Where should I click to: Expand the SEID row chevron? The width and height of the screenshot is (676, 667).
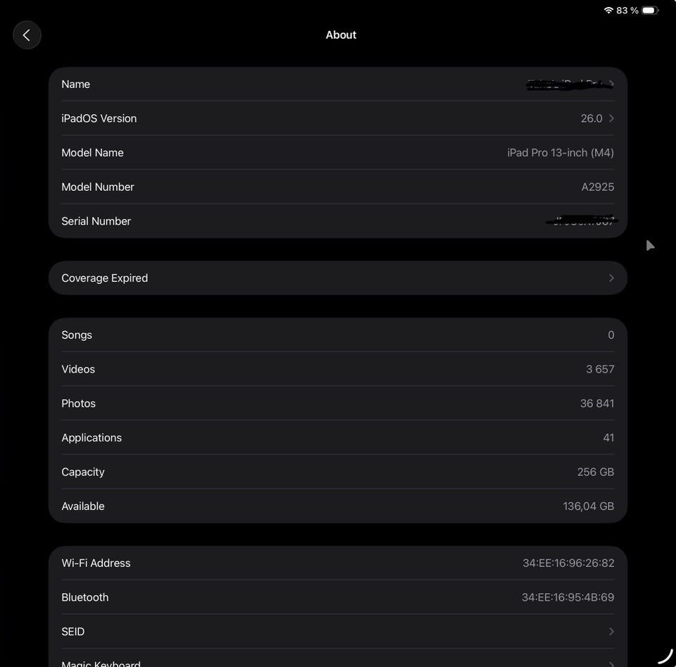(x=611, y=632)
